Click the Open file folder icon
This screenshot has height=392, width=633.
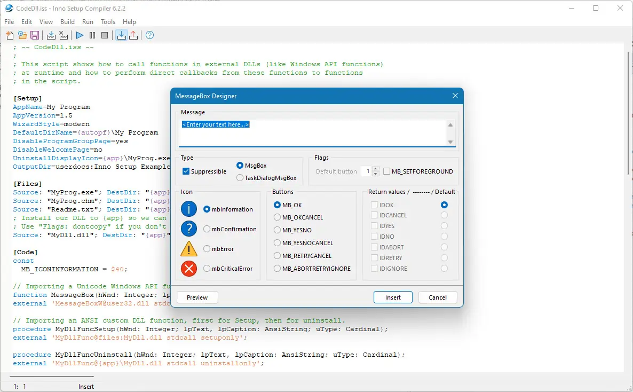click(x=22, y=35)
